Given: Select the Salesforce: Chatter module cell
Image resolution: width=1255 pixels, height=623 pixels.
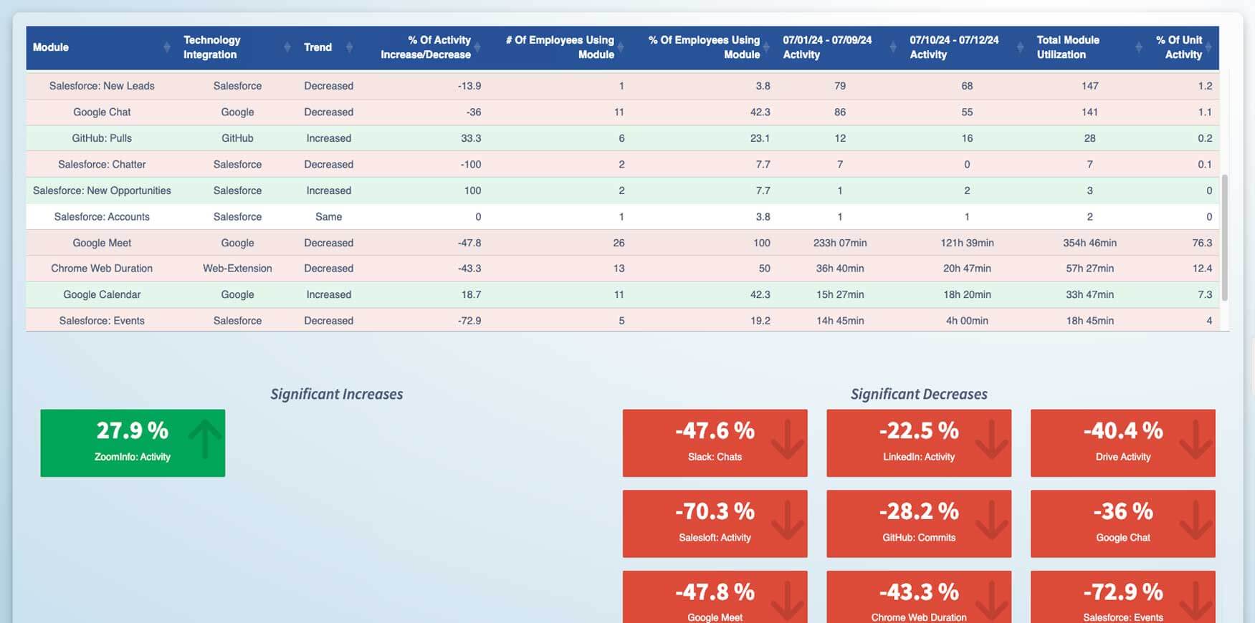Looking at the screenshot, I should coord(102,164).
